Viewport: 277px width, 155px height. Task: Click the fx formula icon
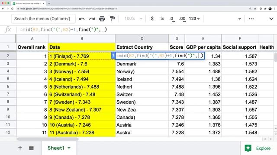click(8, 29)
